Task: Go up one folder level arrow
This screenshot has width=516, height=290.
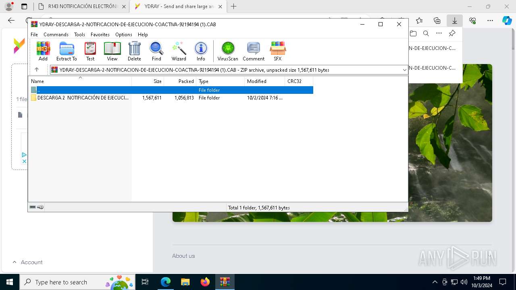Action: (x=37, y=70)
